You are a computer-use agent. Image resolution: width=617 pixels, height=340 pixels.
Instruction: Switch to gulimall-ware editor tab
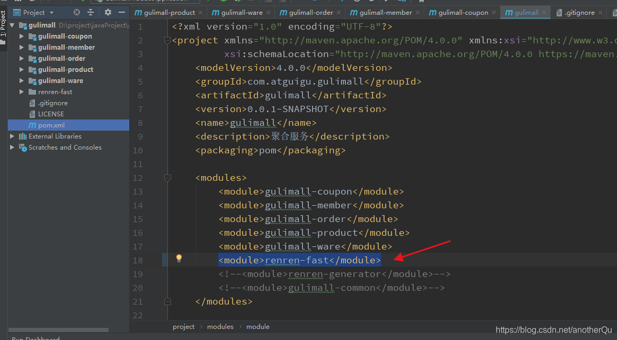242,13
